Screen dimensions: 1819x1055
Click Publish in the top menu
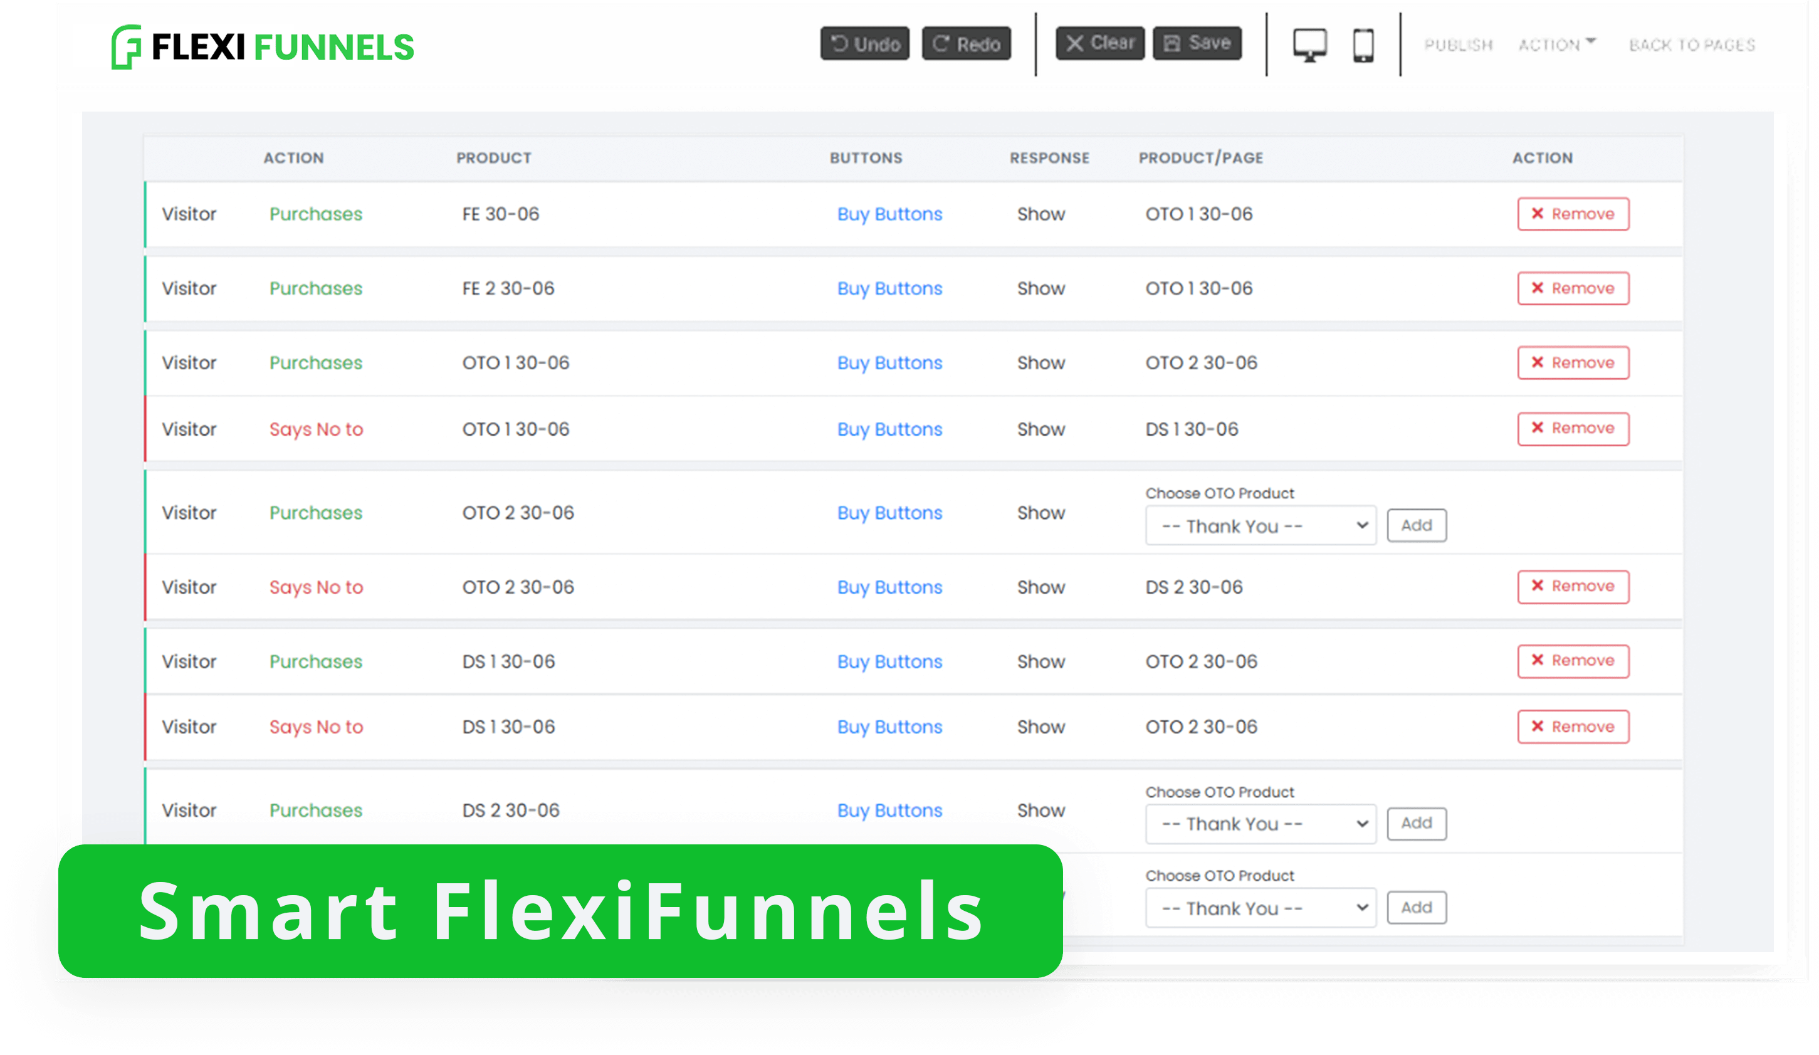point(1459,43)
